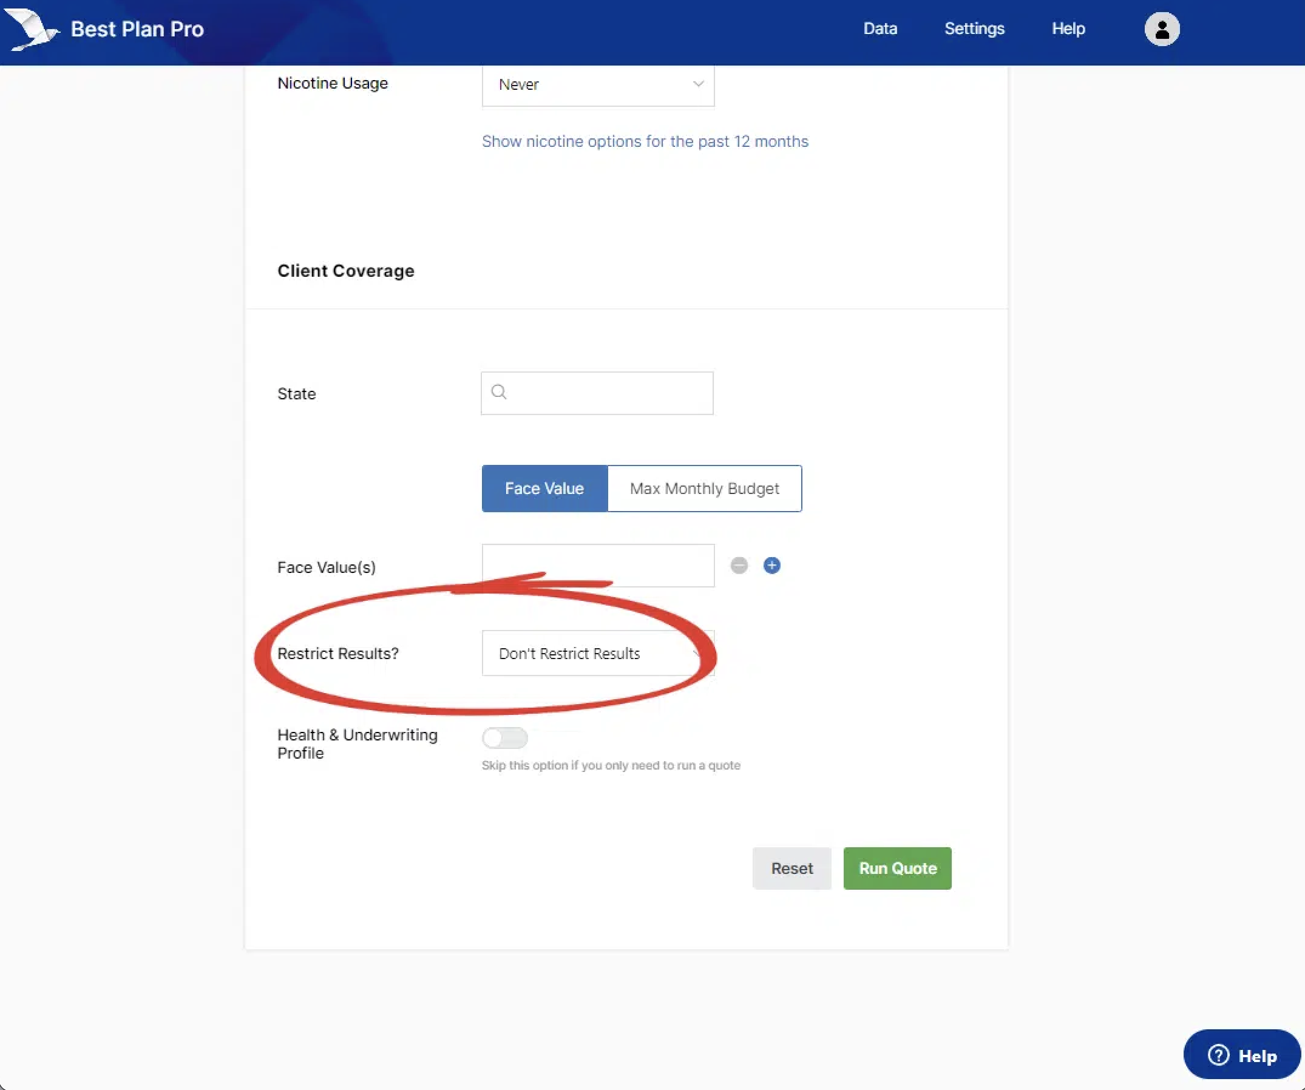Click the search magnifier in State field

499,392
